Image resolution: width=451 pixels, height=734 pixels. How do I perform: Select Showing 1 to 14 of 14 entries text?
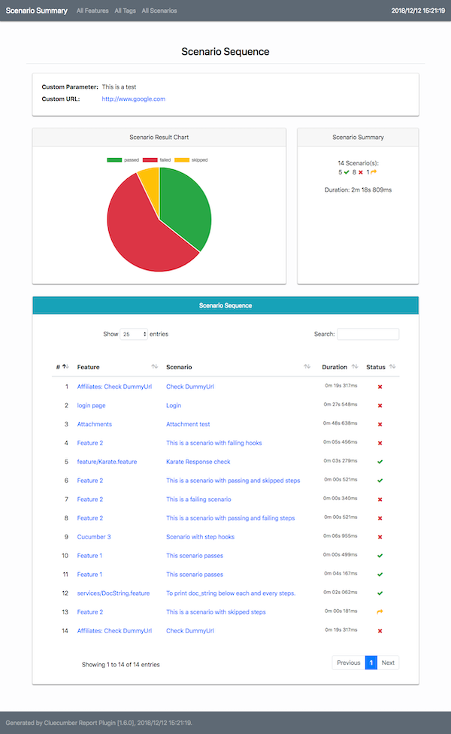click(121, 664)
